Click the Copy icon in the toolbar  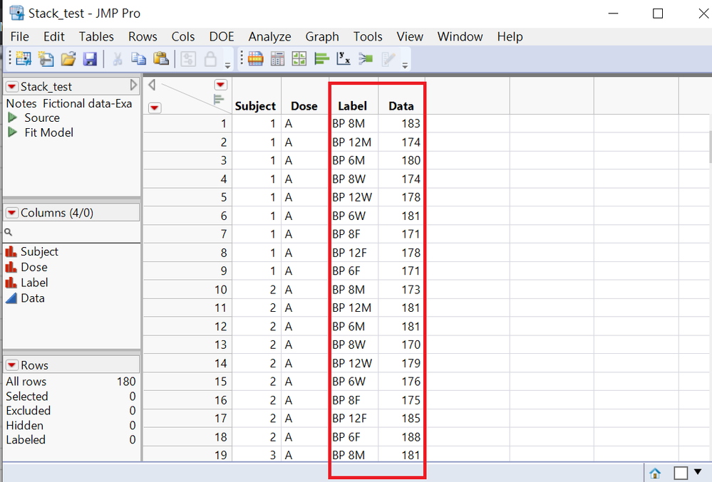pos(138,58)
